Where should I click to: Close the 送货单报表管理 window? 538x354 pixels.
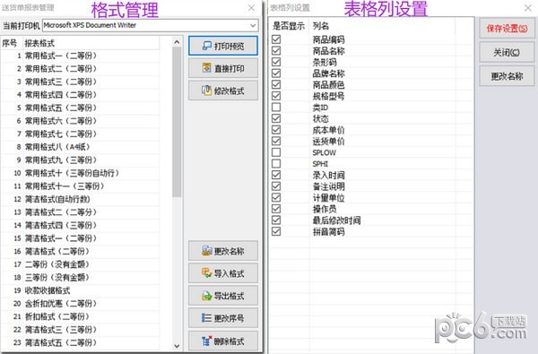tap(251, 7)
